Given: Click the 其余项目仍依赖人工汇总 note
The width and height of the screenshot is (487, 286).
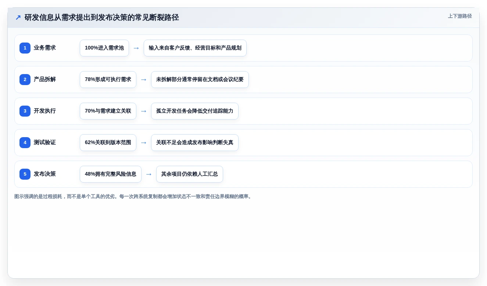Looking at the screenshot, I should [190, 174].
